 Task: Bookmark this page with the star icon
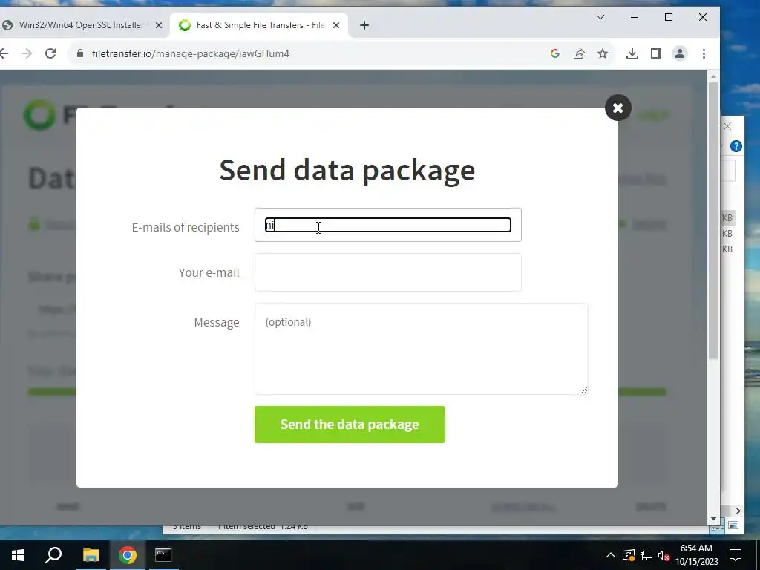[x=603, y=53]
